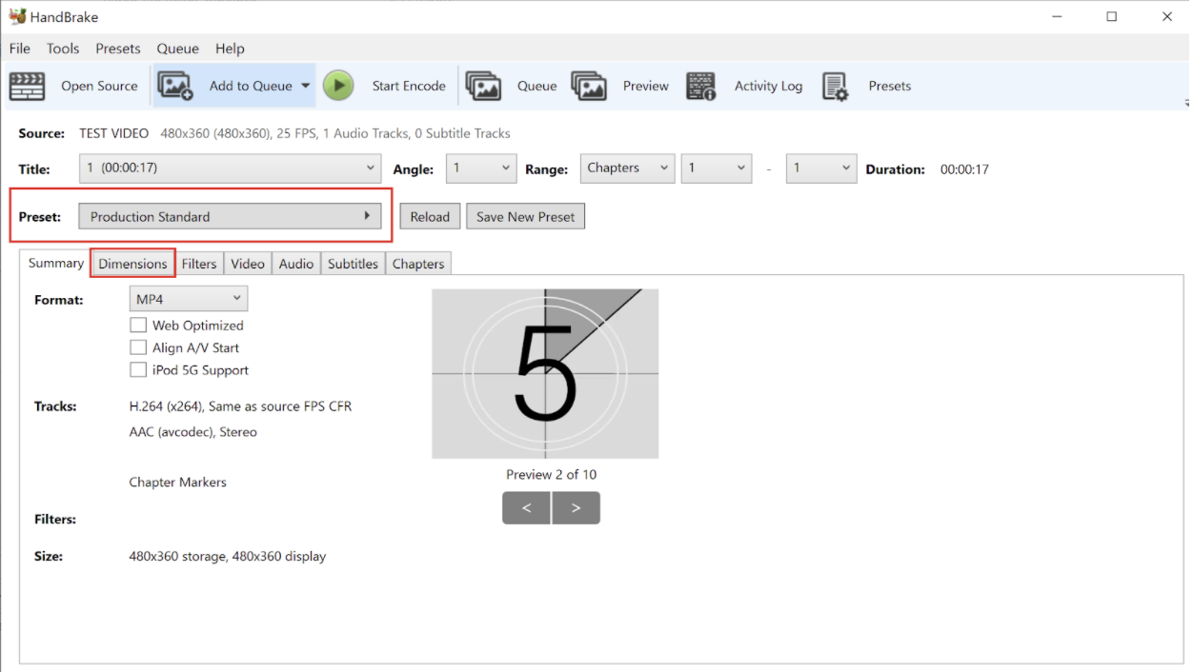Open the Activity Log icon
The height and width of the screenshot is (672, 1193).
(701, 86)
